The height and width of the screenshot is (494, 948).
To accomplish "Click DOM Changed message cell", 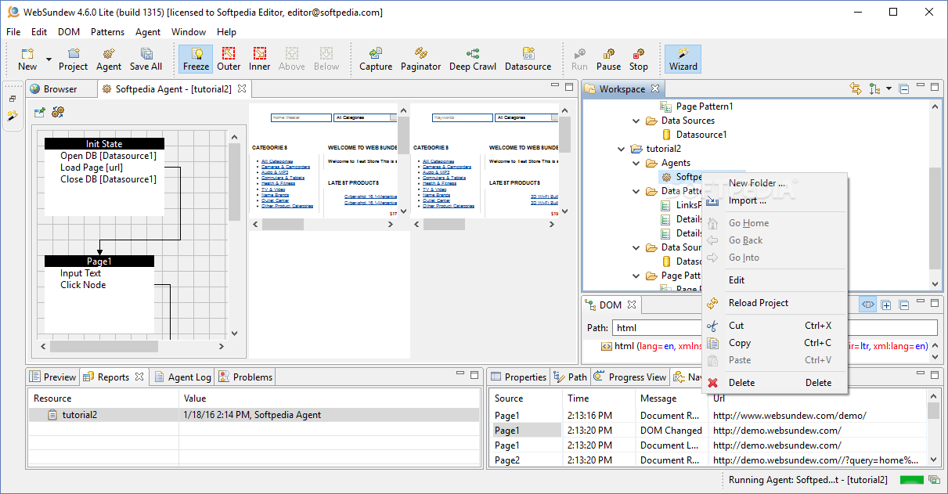I will (672, 431).
